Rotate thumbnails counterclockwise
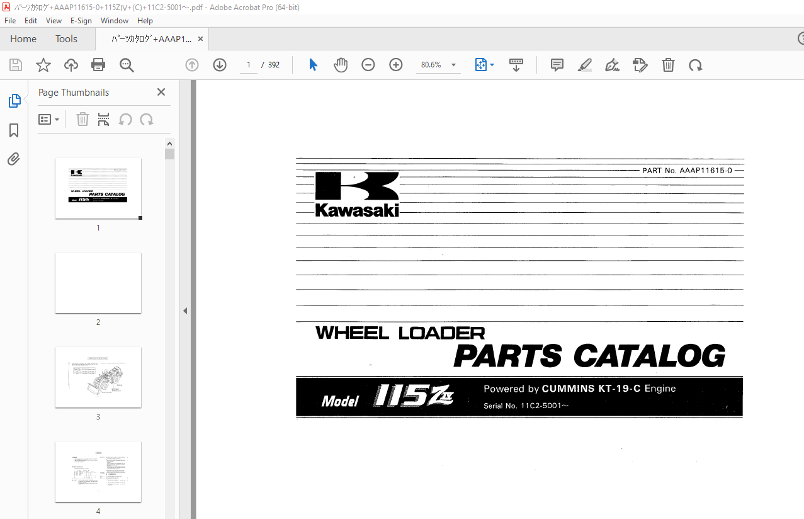804x519 pixels. pos(125,119)
